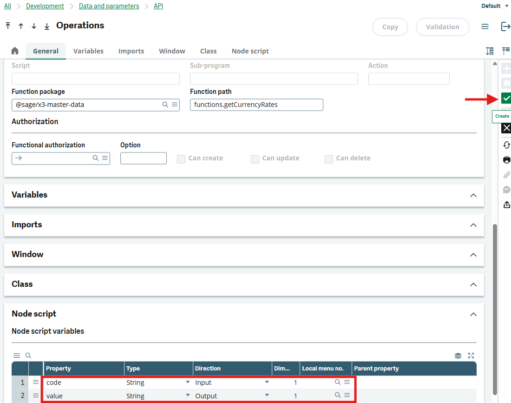
Task: Collapse the Imports section
Action: (473, 225)
